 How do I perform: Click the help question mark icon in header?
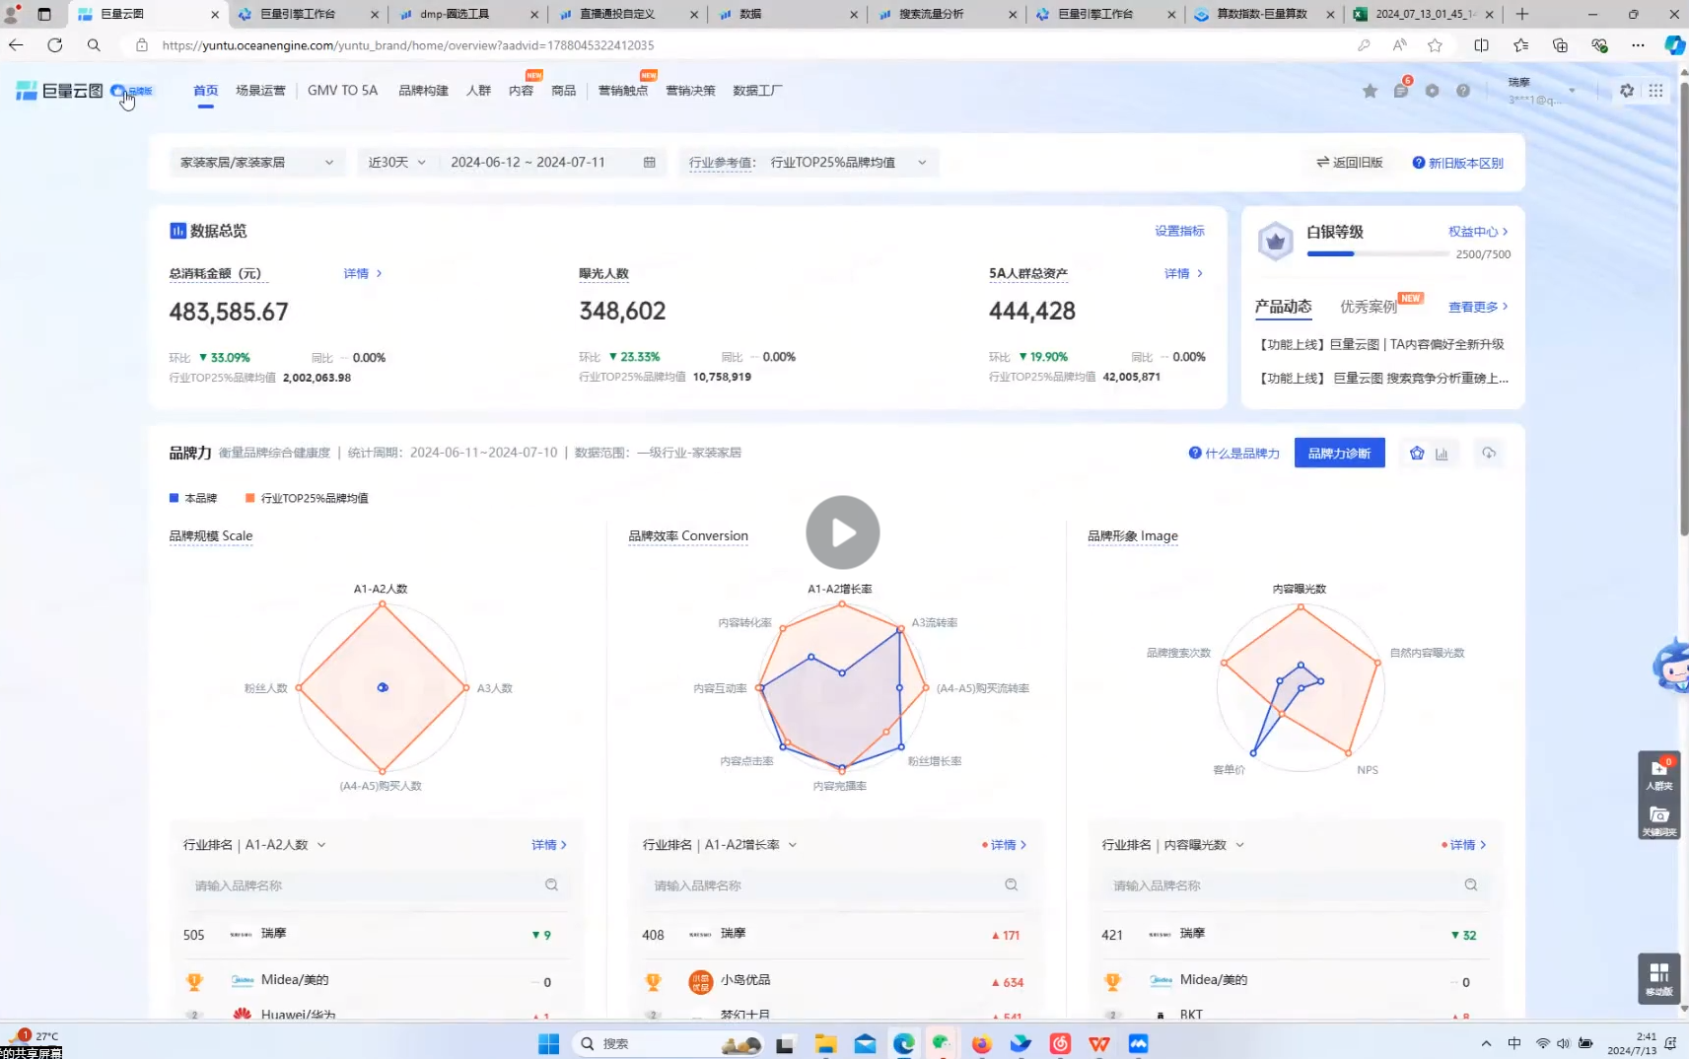pyautogui.click(x=1463, y=91)
